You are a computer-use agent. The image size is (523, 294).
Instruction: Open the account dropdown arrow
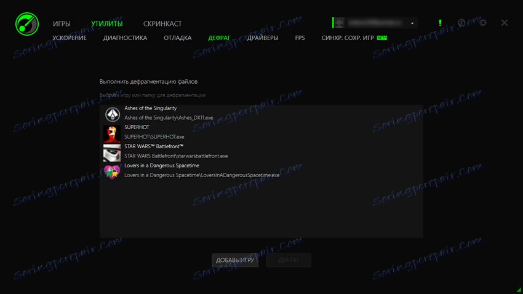(x=412, y=23)
